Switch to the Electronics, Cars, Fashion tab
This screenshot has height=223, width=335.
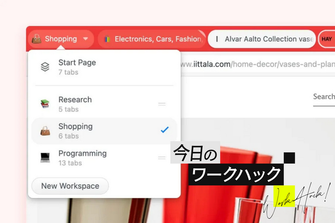152,39
